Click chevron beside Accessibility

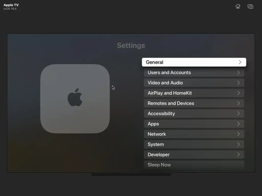(239, 114)
